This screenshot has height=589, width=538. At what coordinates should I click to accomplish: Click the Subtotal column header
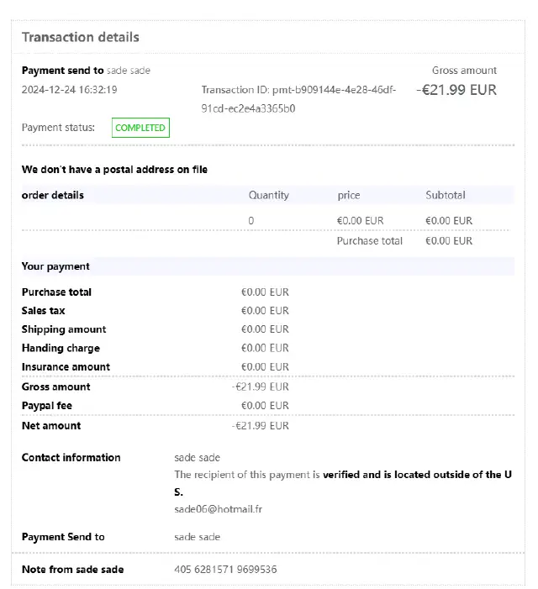click(445, 195)
